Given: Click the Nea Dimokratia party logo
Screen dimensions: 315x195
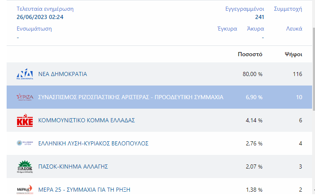Looking at the screenshot, I should click(25, 74).
